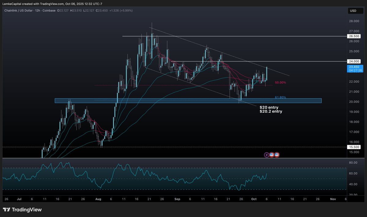Click the current price label 23.450

[354, 67]
